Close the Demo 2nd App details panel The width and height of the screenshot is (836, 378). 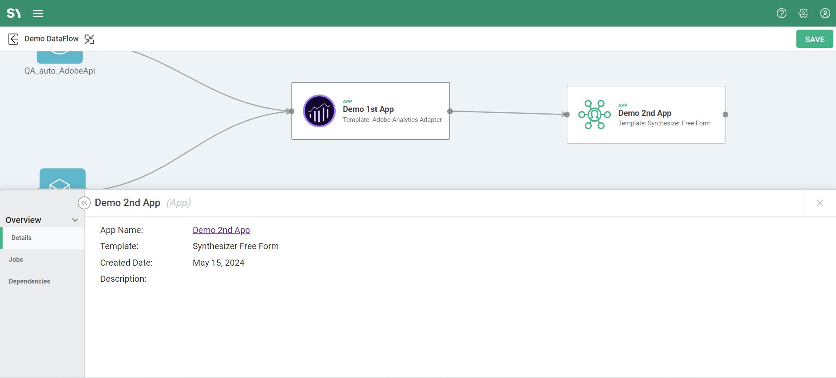coord(819,203)
